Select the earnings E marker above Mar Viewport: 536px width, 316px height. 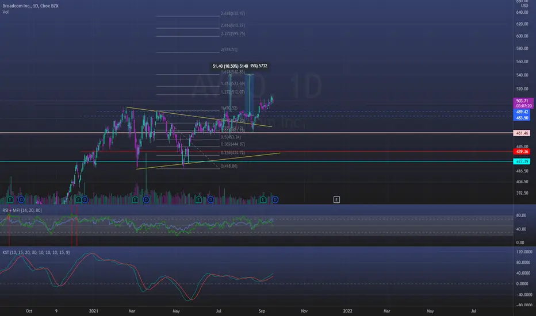(x=135, y=199)
